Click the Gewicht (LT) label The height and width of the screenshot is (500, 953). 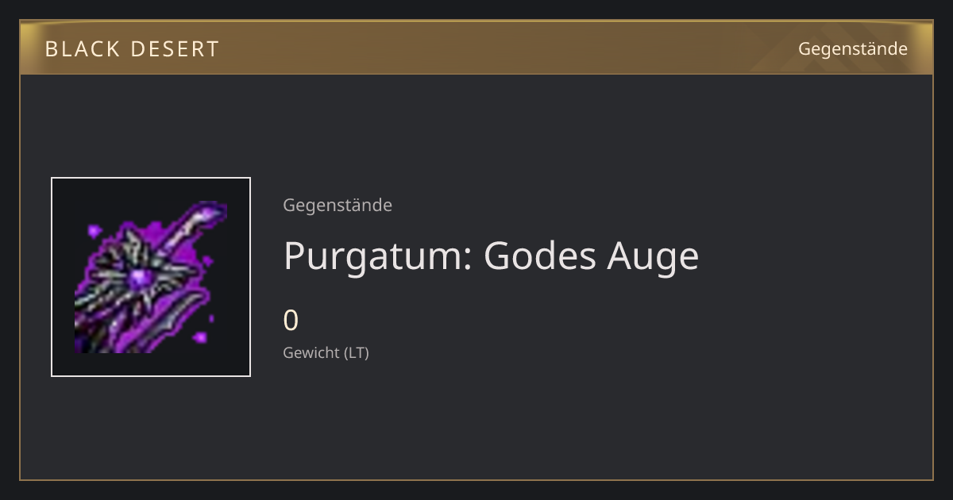tap(326, 352)
